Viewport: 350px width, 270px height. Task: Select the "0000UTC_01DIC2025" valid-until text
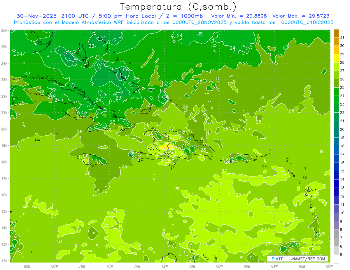click(x=307, y=22)
